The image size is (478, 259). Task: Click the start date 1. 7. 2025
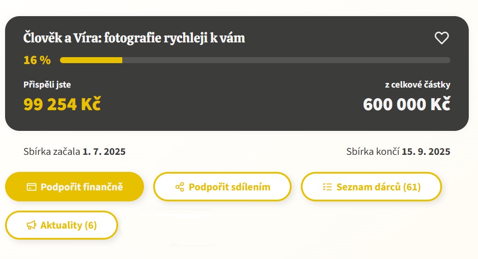click(104, 152)
